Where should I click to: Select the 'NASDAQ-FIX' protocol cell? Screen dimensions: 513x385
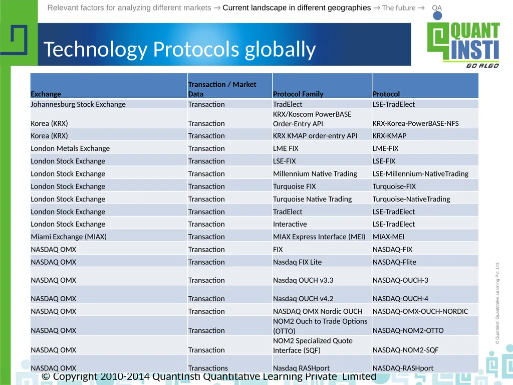(x=425, y=249)
